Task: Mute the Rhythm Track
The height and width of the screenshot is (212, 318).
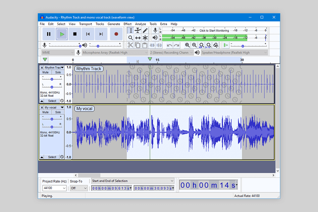Action: (45, 73)
